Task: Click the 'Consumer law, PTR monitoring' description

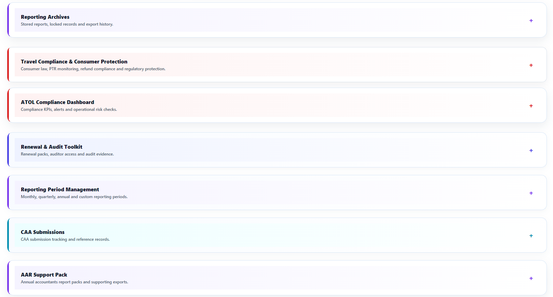Action: (x=93, y=69)
